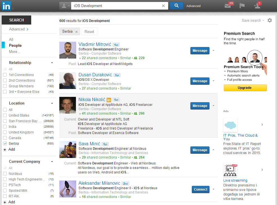
Task: Uncheck the Serbia location checkbox
Action: 5,144
